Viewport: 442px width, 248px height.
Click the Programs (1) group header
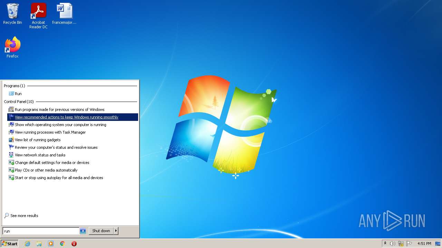(15, 86)
